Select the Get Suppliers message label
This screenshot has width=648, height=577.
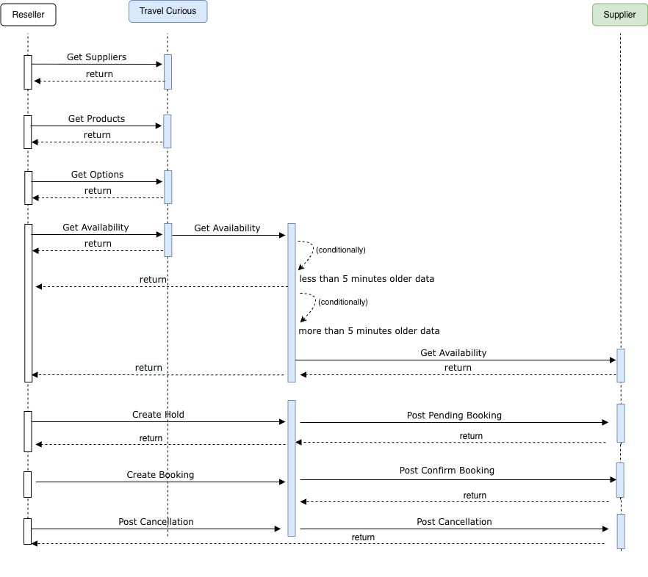point(96,57)
